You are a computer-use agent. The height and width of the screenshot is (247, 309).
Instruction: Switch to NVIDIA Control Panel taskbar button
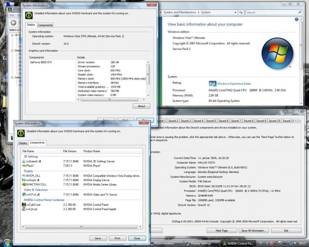pos(238,243)
